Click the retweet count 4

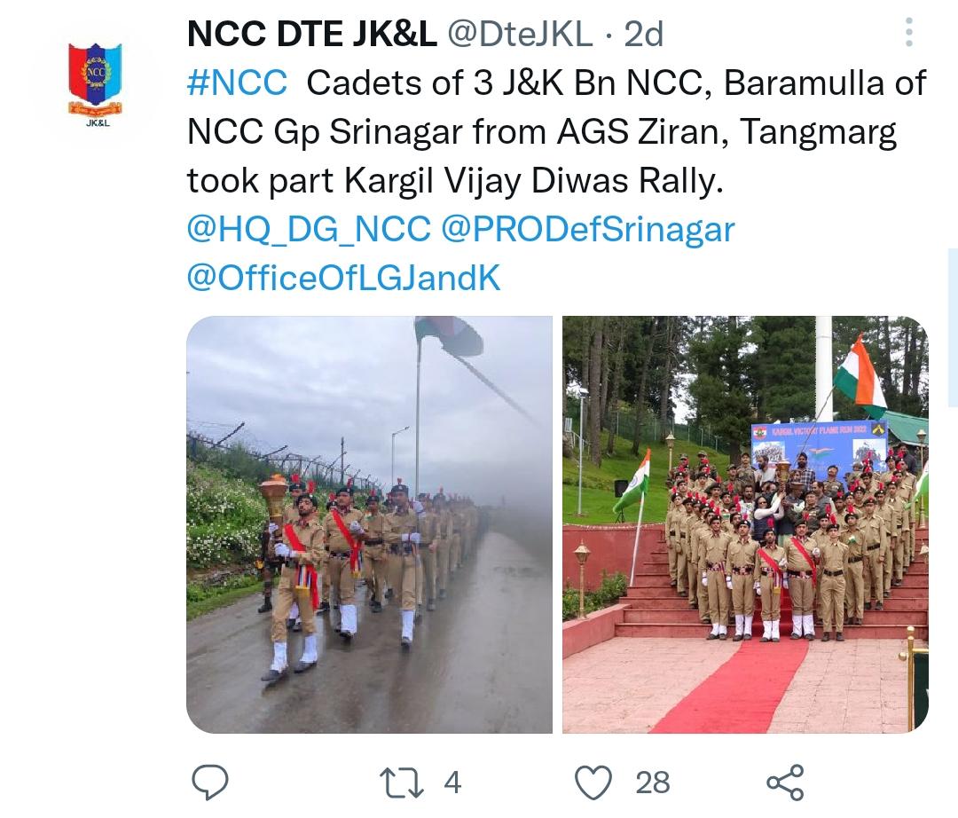452,783
